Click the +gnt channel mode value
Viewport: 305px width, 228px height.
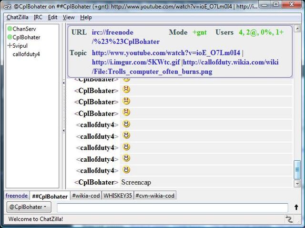click(x=200, y=32)
